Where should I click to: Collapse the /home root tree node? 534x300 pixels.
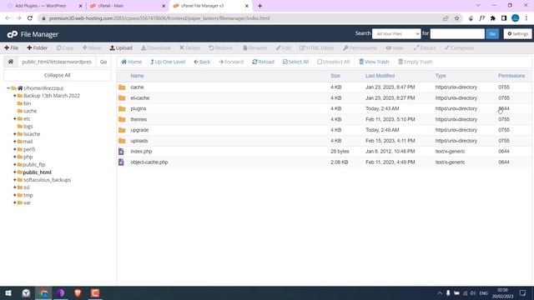pos(8,88)
